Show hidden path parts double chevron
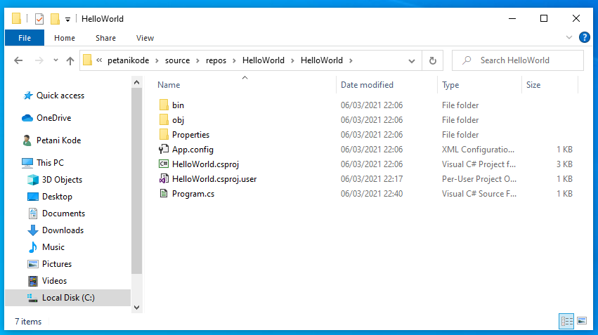This screenshot has width=598, height=335. [99, 60]
